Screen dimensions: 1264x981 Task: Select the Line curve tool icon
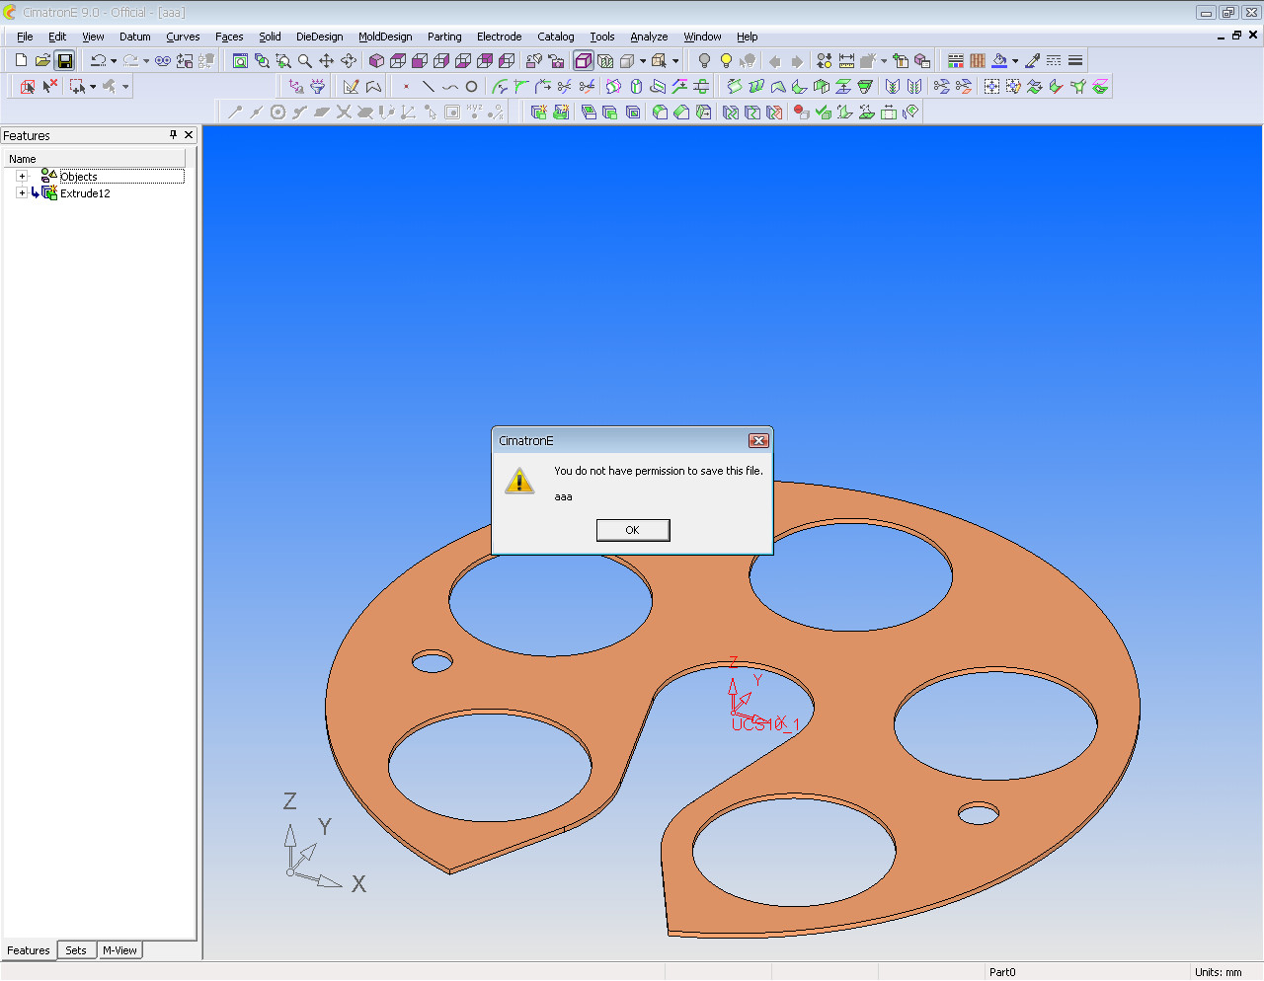(x=428, y=86)
